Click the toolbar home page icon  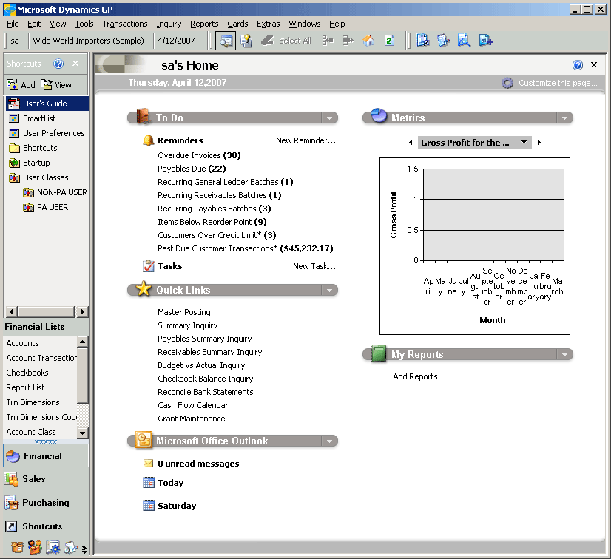point(368,41)
